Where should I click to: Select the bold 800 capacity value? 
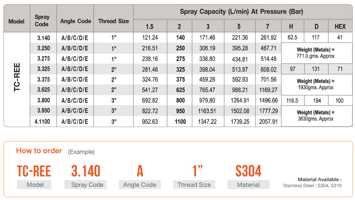pyautogui.click(x=180, y=101)
